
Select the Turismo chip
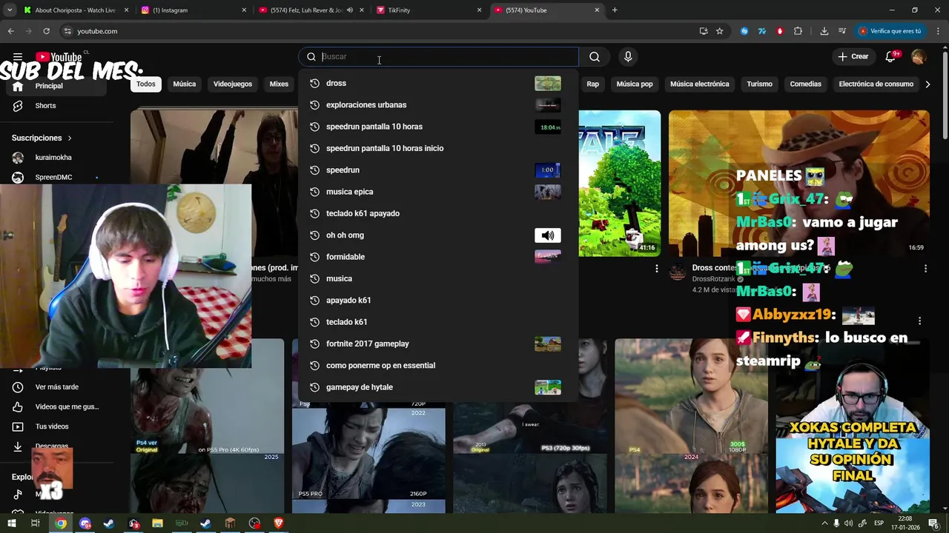(759, 84)
